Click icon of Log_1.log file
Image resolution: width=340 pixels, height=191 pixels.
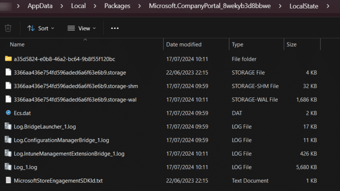point(8,167)
